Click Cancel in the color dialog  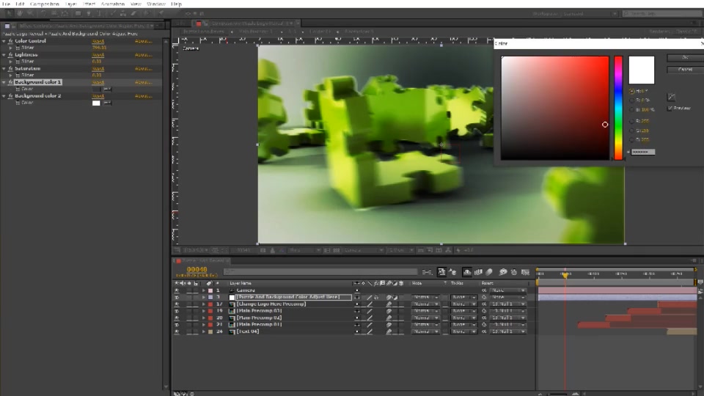click(x=685, y=70)
